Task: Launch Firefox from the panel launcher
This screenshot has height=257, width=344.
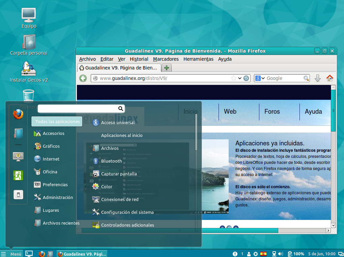Action: point(42,254)
